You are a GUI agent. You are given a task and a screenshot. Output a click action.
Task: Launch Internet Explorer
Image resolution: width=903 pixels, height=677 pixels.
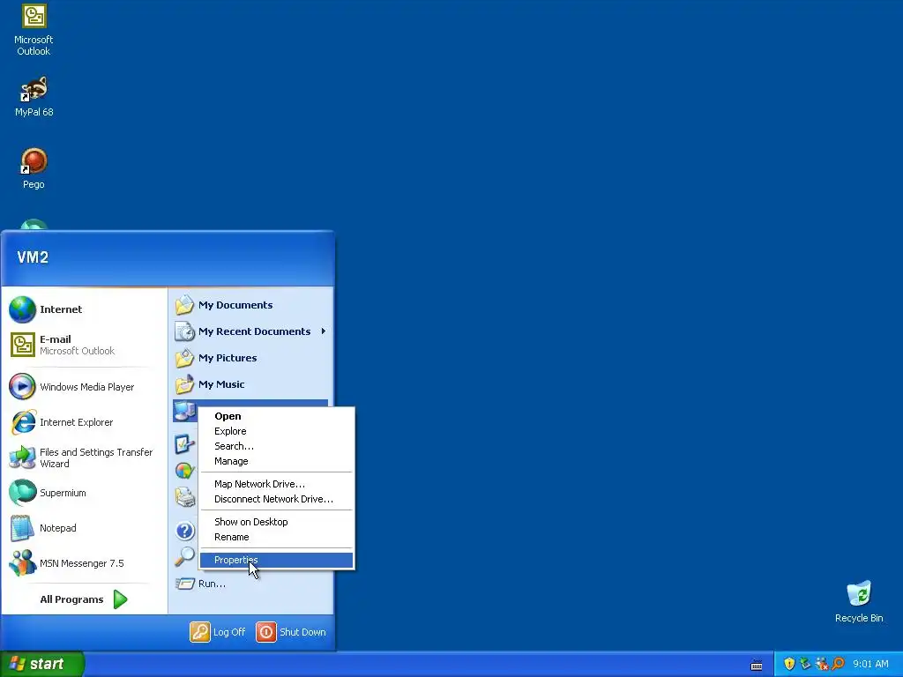pos(84,422)
